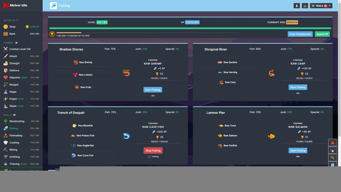The height and width of the screenshot is (192, 341).
Task: Click the large cave fish icon in Trench
Action: coord(126,136)
